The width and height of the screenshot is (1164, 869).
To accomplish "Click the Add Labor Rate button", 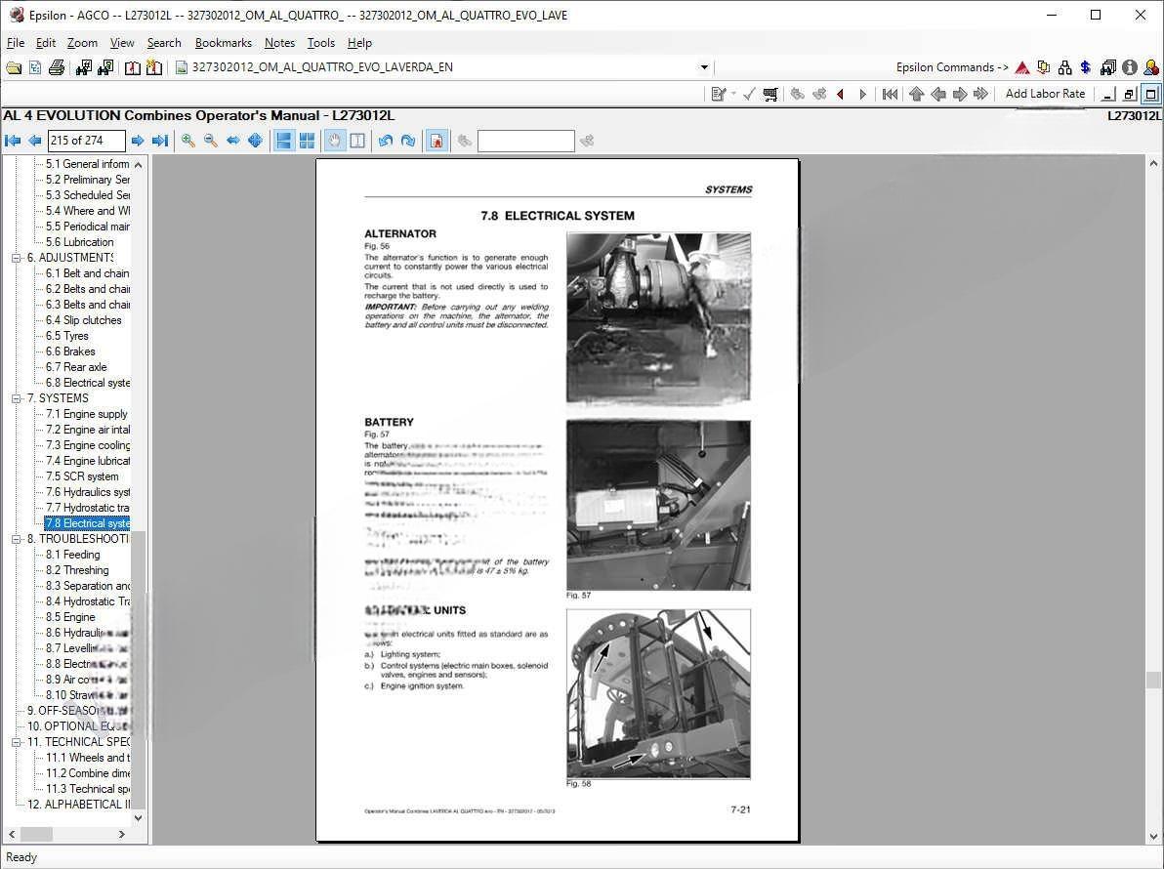I will tap(1045, 94).
